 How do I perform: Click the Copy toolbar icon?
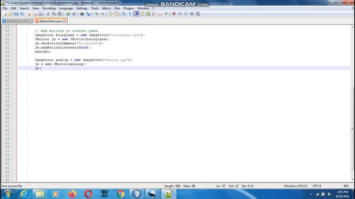pos(54,14)
